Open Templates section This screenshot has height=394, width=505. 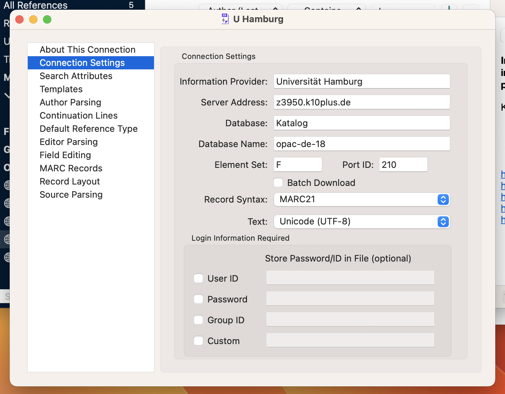91,89
